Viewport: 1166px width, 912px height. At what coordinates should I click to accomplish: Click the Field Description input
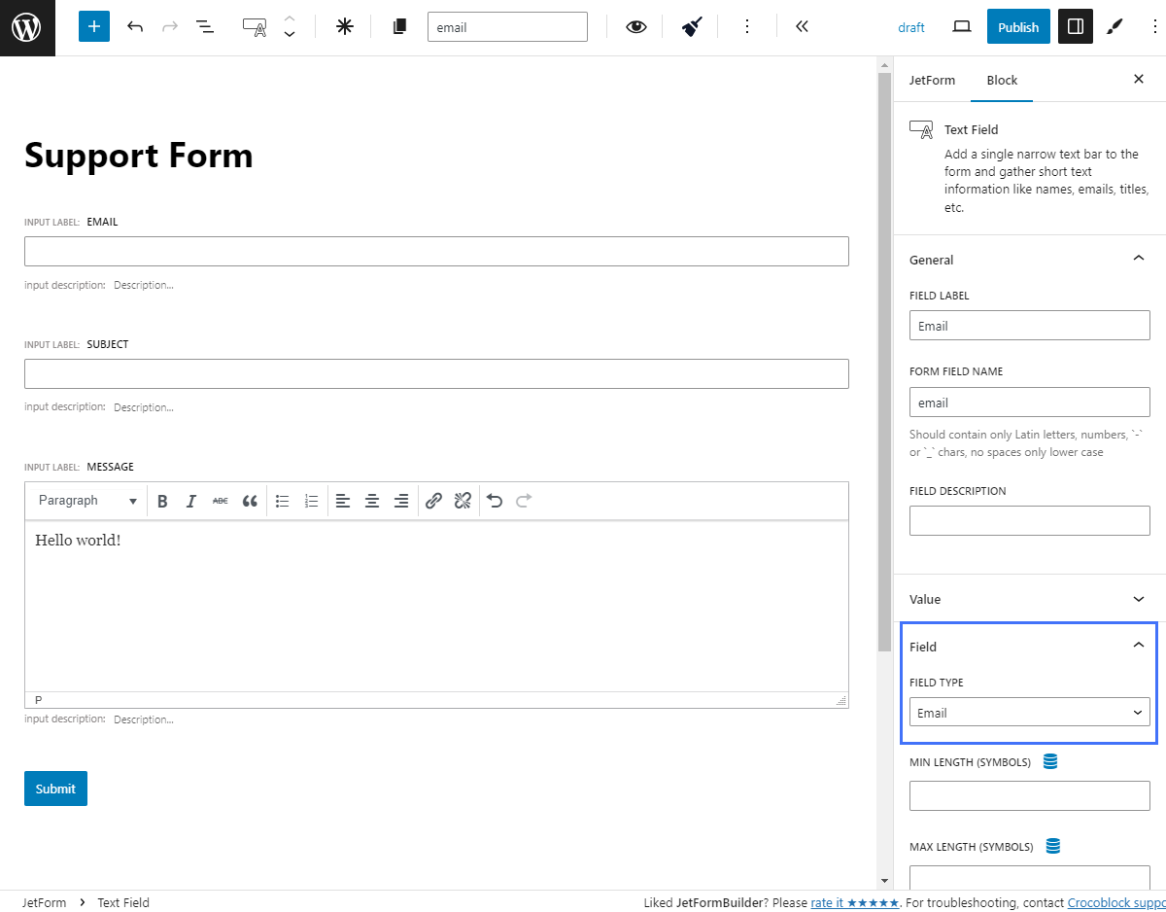1029,521
